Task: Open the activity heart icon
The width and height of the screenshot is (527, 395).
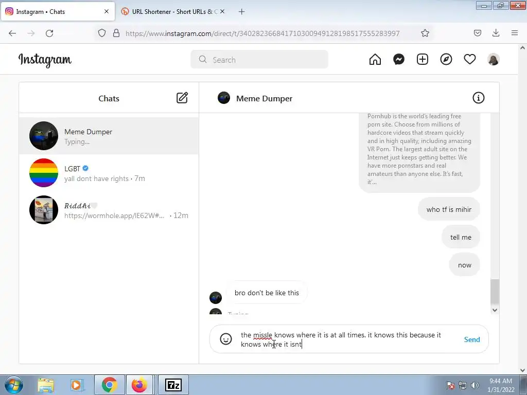Action: click(470, 60)
